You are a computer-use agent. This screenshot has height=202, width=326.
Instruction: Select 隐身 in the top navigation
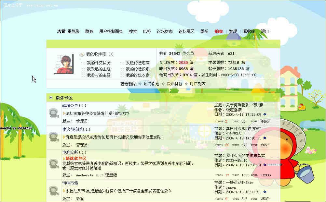click(x=89, y=31)
